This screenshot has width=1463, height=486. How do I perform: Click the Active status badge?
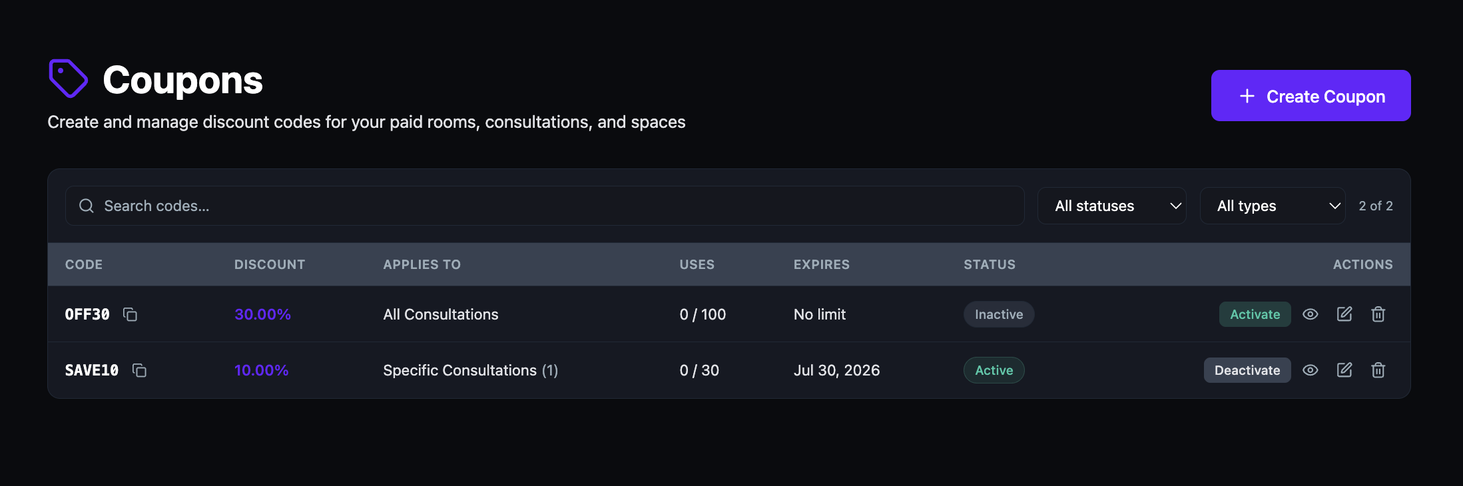coord(994,370)
